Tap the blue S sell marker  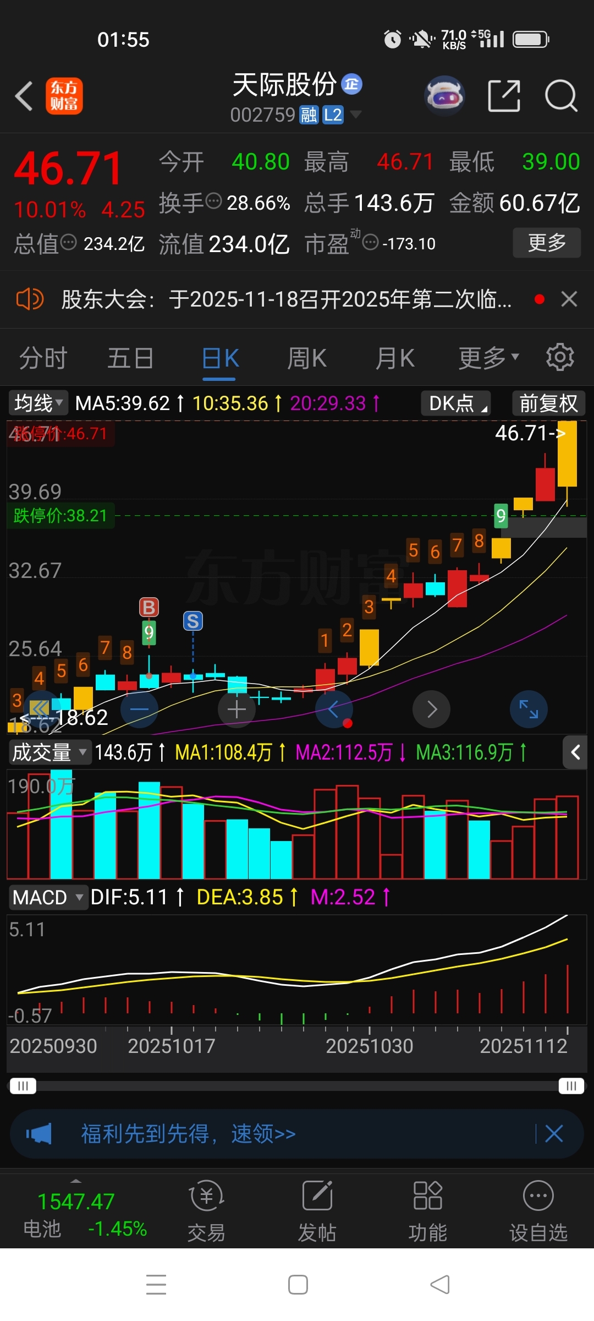coord(193,621)
